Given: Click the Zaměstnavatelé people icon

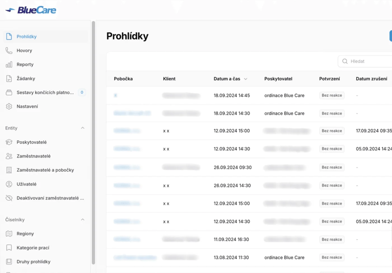Looking at the screenshot, I should click(9, 156).
